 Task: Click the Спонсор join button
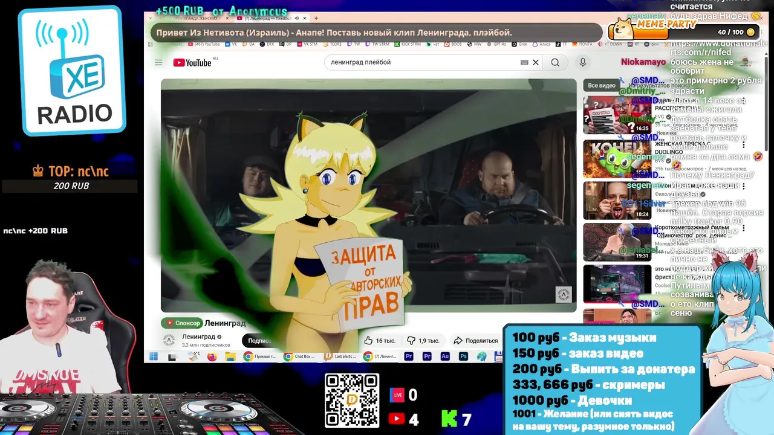183,323
